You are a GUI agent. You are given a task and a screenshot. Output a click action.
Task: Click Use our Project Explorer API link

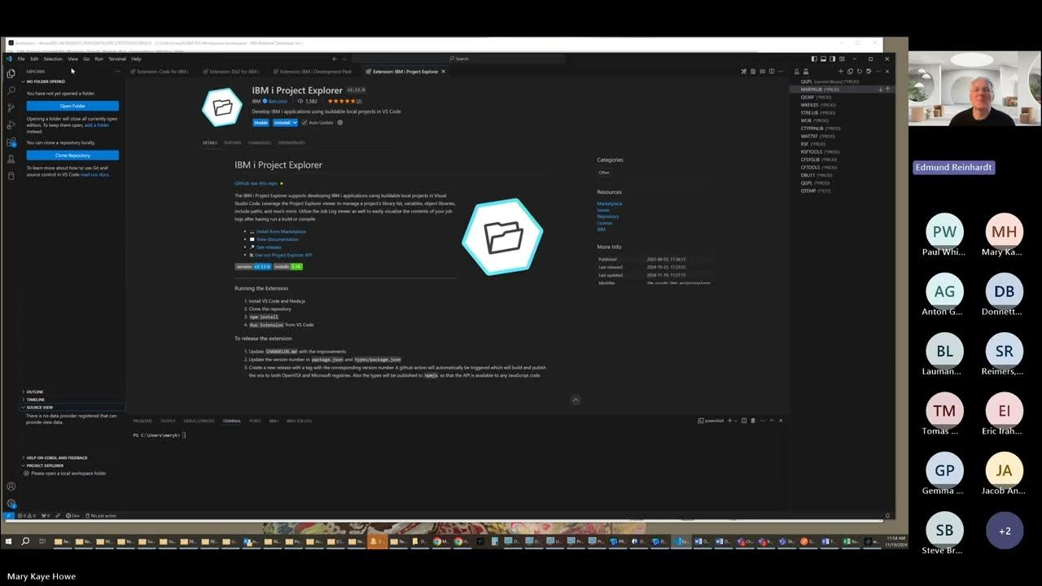tap(282, 255)
